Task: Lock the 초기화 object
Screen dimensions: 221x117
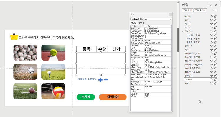Action: 215,27
